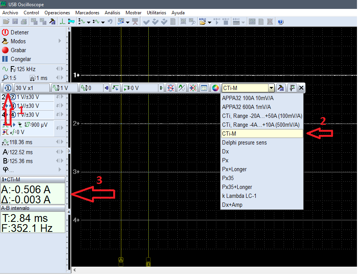The width and height of the screenshot is (362, 274).
Task: Open the Archivo menu
Action: pyautogui.click(x=10, y=12)
